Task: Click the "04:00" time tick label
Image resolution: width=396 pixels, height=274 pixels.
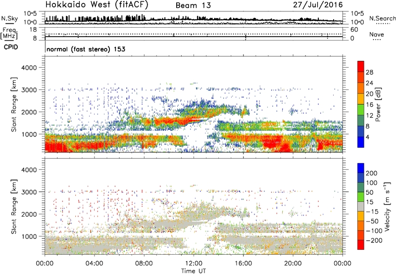Action: (94, 264)
